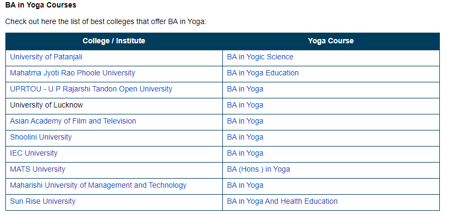This screenshot has width=449, height=215.
Task: Click BA in Yoga for Lucknow row
Action: [x=245, y=105]
